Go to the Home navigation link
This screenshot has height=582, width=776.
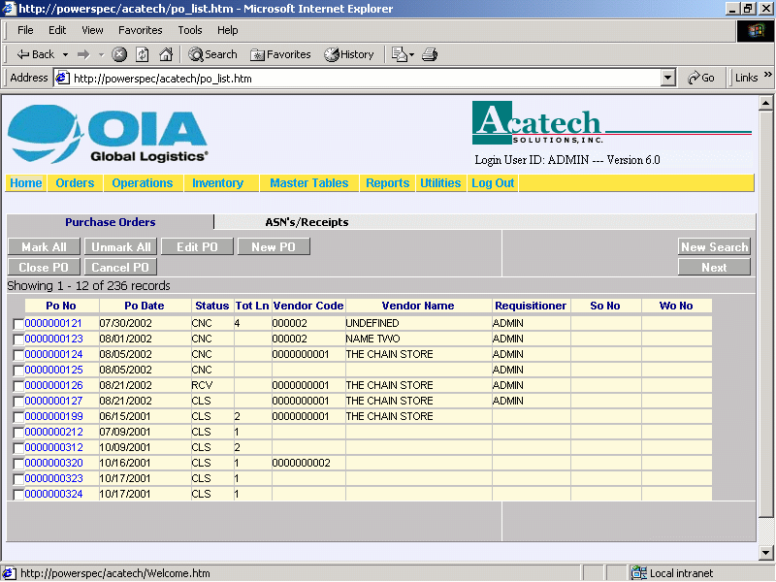(26, 183)
